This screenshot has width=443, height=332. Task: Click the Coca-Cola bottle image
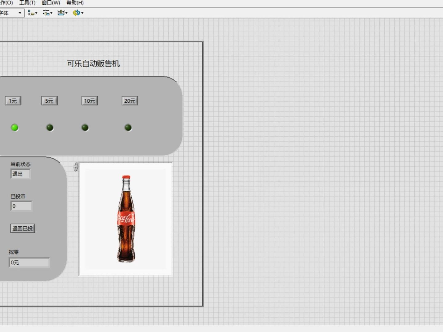(126, 219)
